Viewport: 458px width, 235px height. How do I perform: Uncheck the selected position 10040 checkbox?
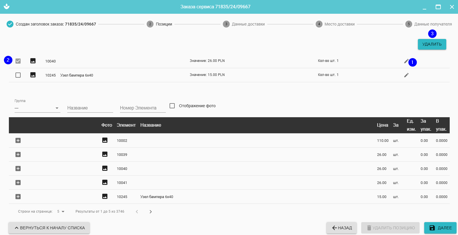pyautogui.click(x=18, y=61)
